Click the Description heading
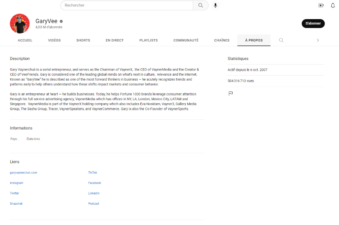Screen dimensions: 339x225 [20, 59]
